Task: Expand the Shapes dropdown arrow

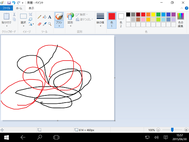Action: (x=71, y=26)
